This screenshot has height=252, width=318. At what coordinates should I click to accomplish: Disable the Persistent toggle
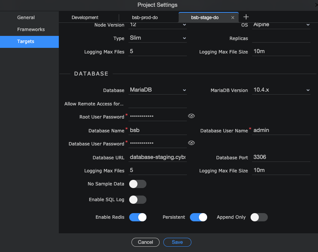199,217
